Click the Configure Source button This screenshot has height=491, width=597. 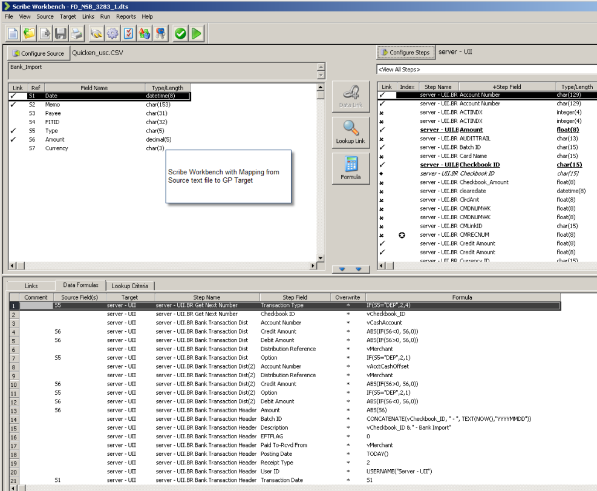[x=39, y=53]
